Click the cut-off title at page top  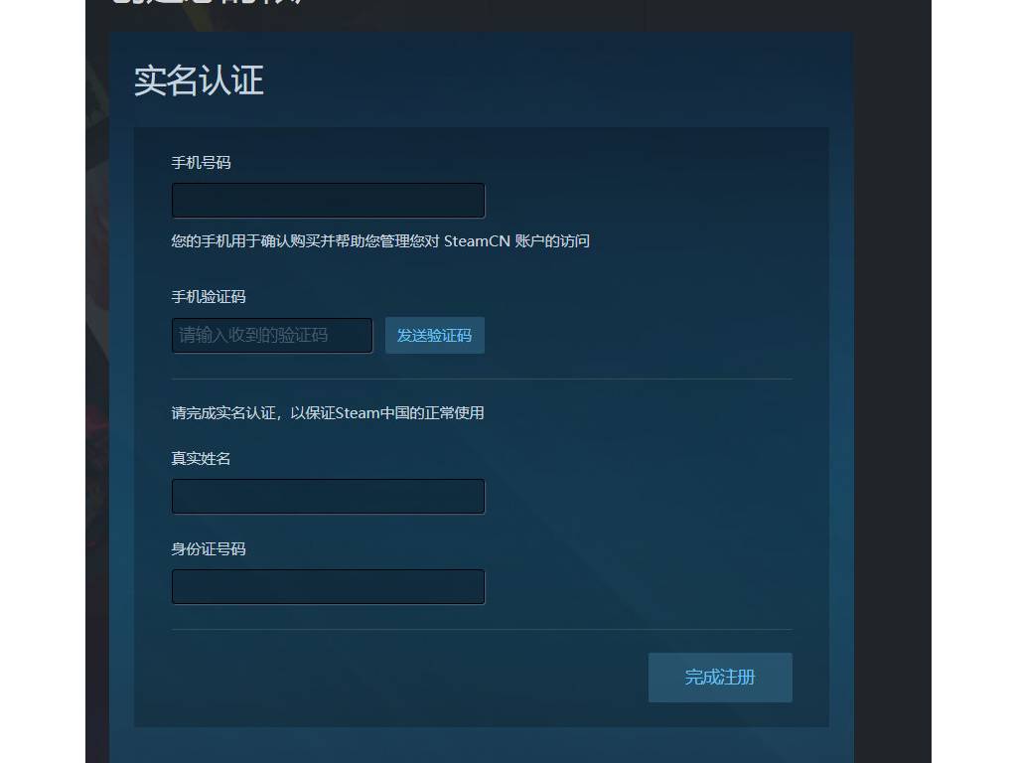[208, 3]
